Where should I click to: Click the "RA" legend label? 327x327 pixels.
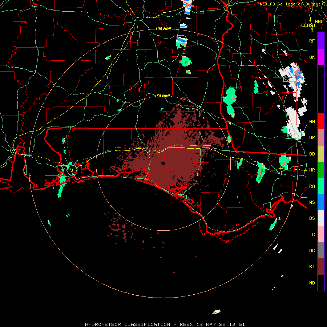(x=312, y=186)
